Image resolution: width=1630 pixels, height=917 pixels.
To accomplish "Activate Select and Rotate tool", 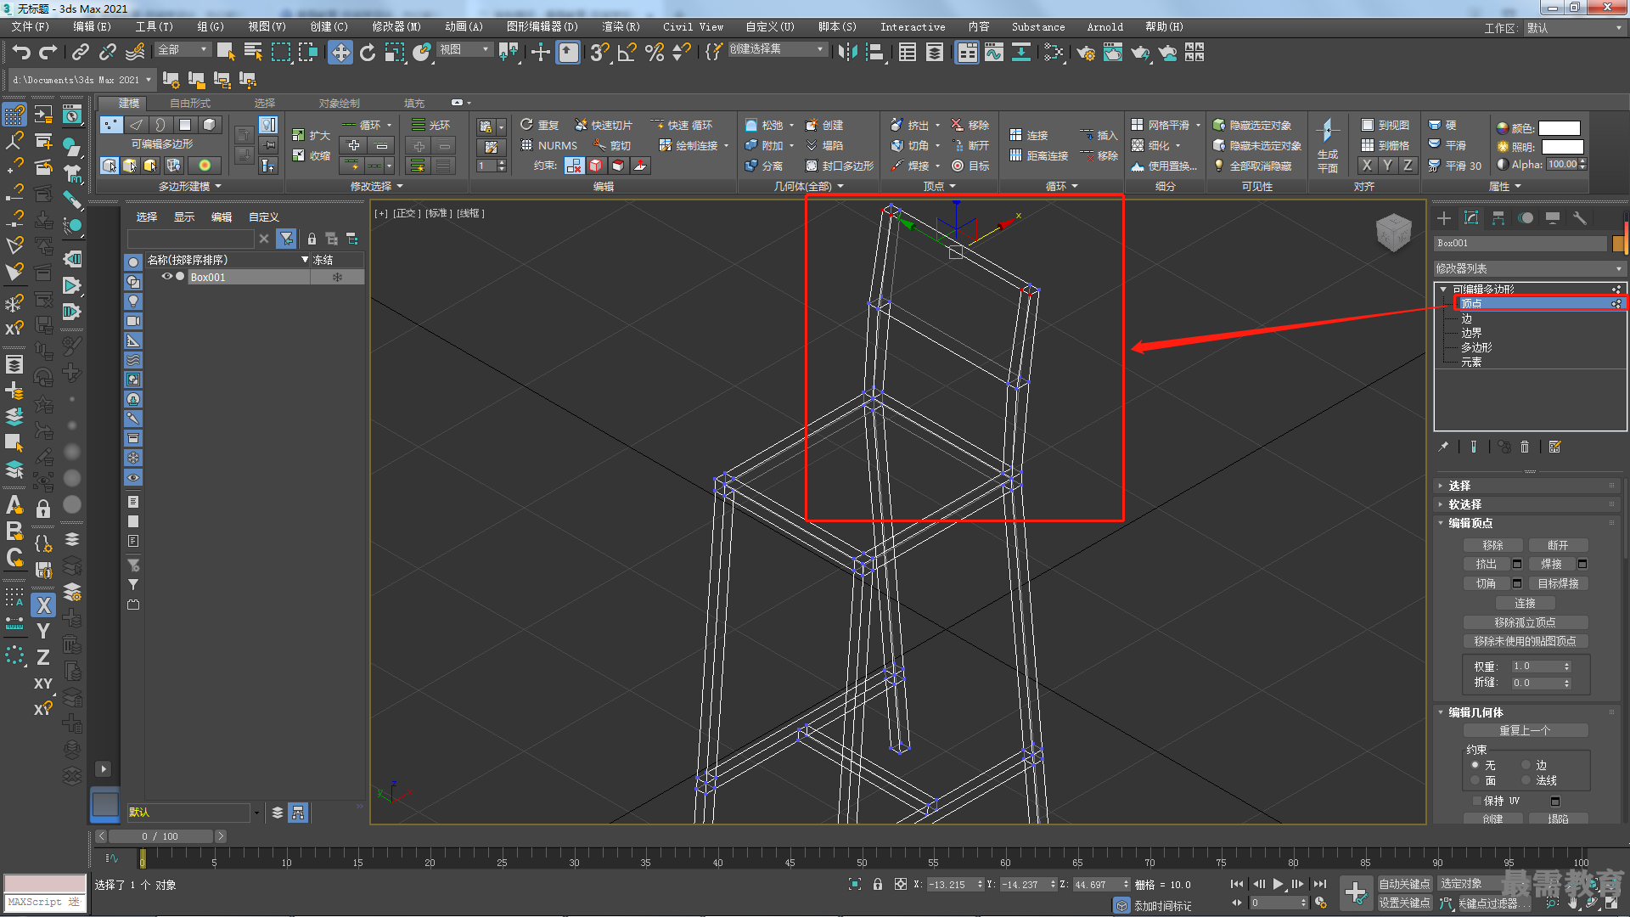I will (x=368, y=53).
